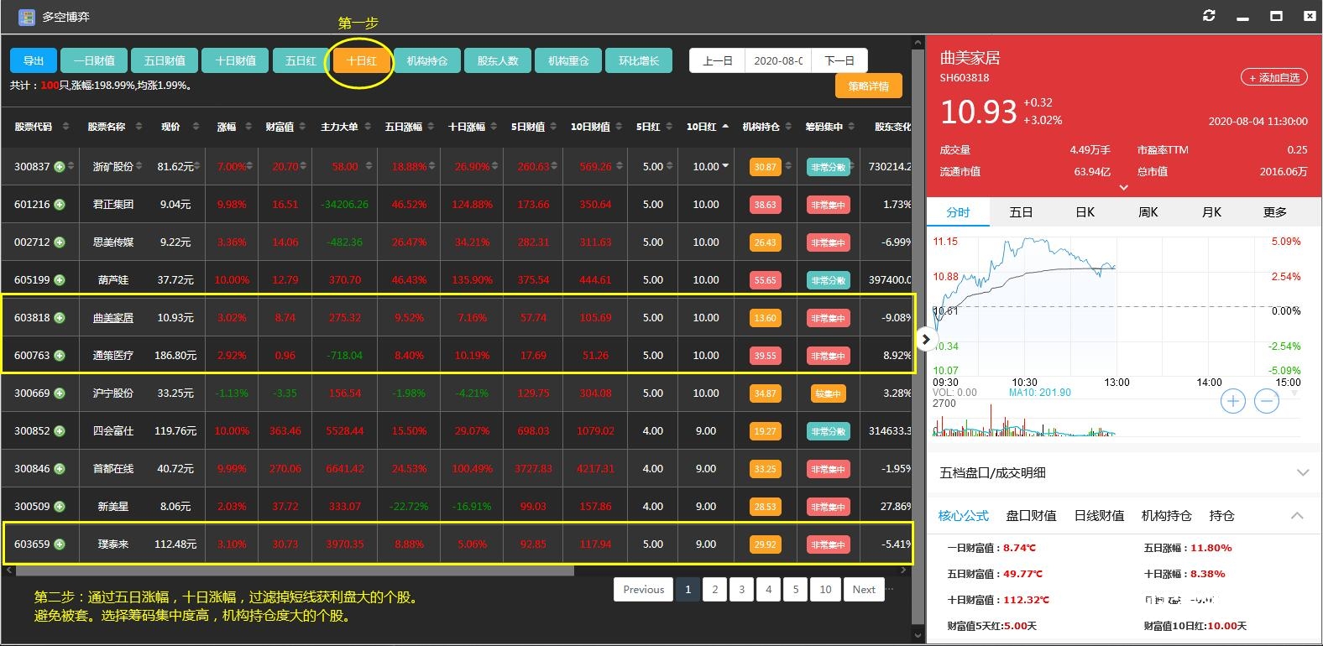Click the table vertical scrollbar
The height and width of the screenshot is (646, 1323).
point(918,336)
